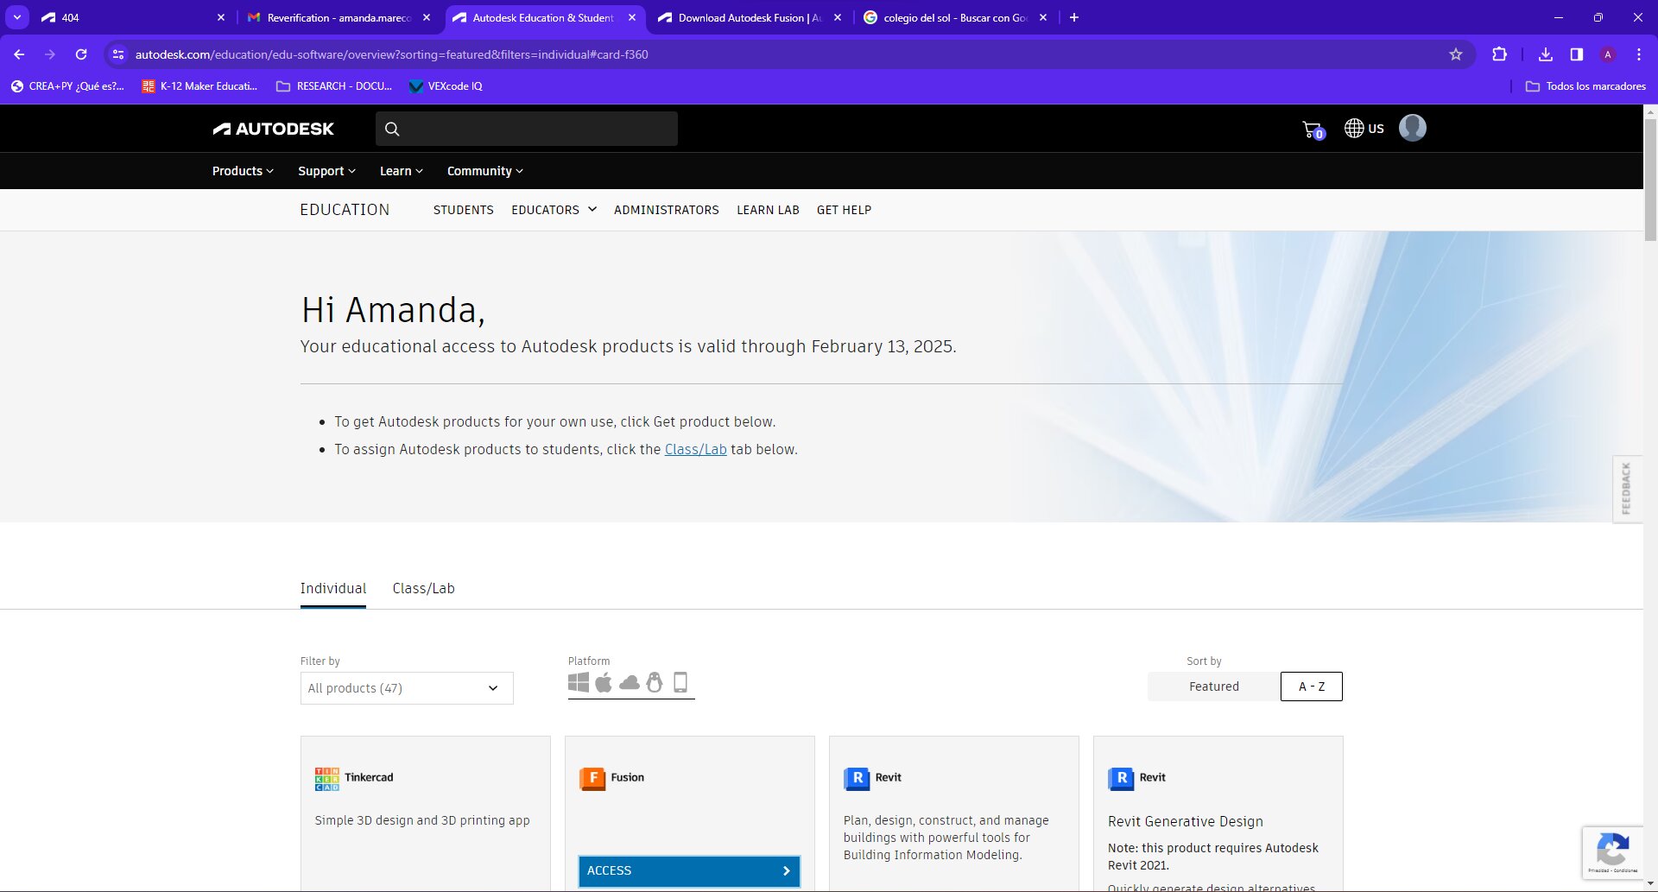Click the Fusion product icon

click(x=592, y=779)
